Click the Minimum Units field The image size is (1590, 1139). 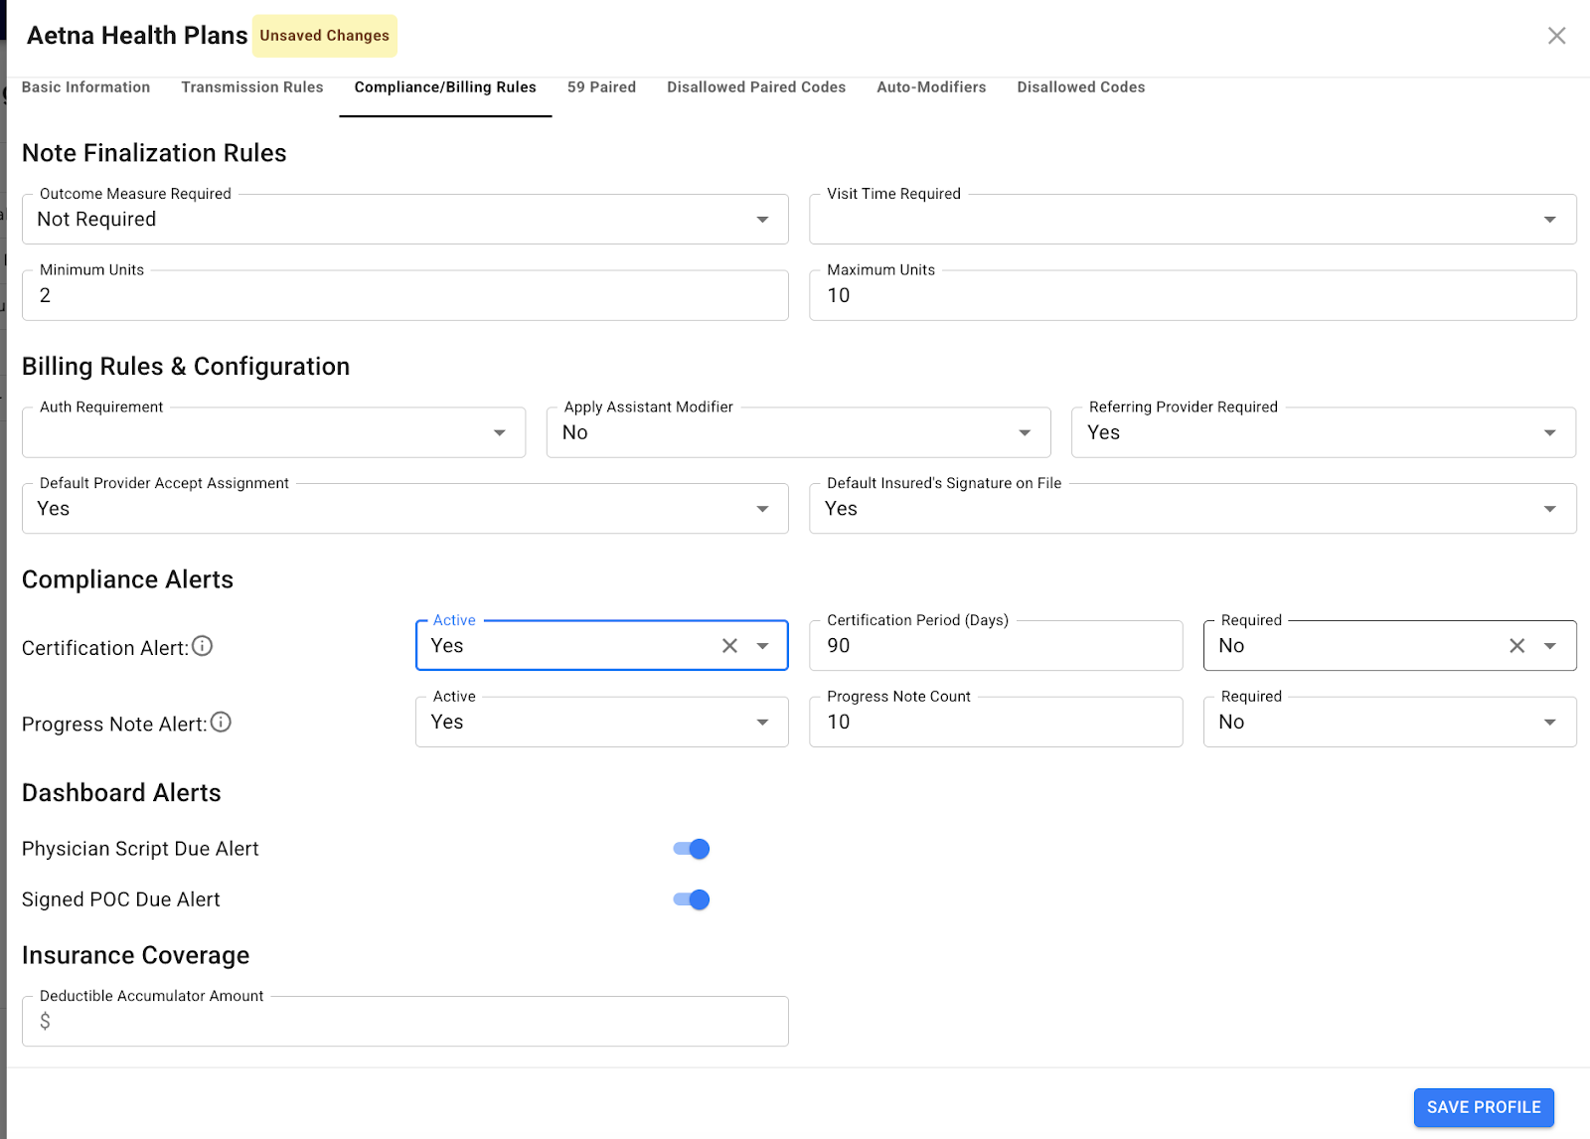pos(405,295)
